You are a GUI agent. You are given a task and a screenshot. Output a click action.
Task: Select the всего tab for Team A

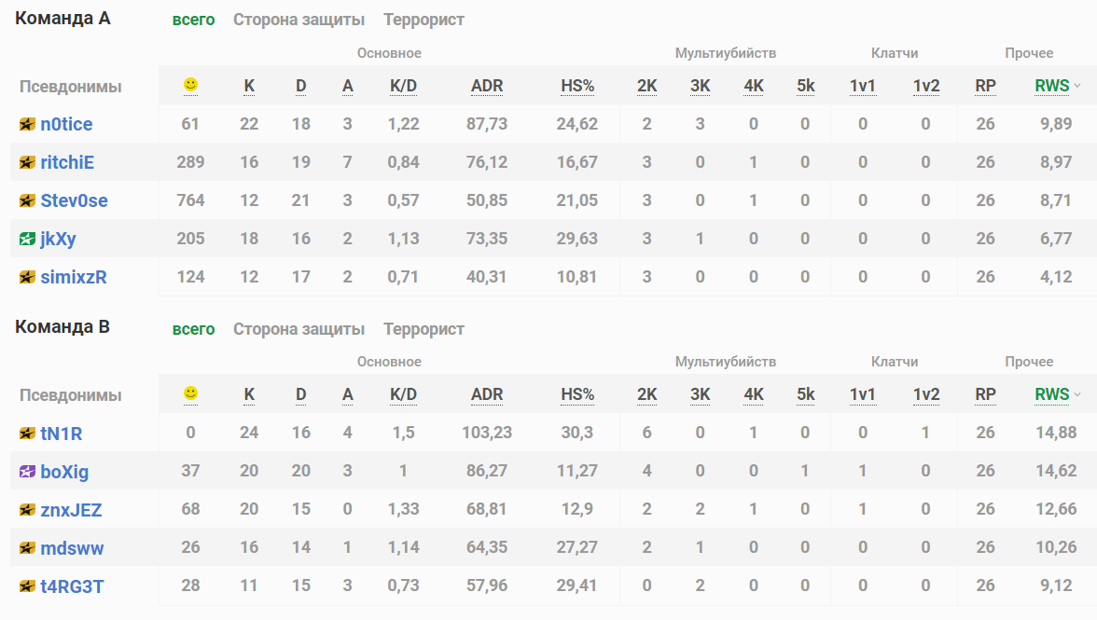(193, 20)
